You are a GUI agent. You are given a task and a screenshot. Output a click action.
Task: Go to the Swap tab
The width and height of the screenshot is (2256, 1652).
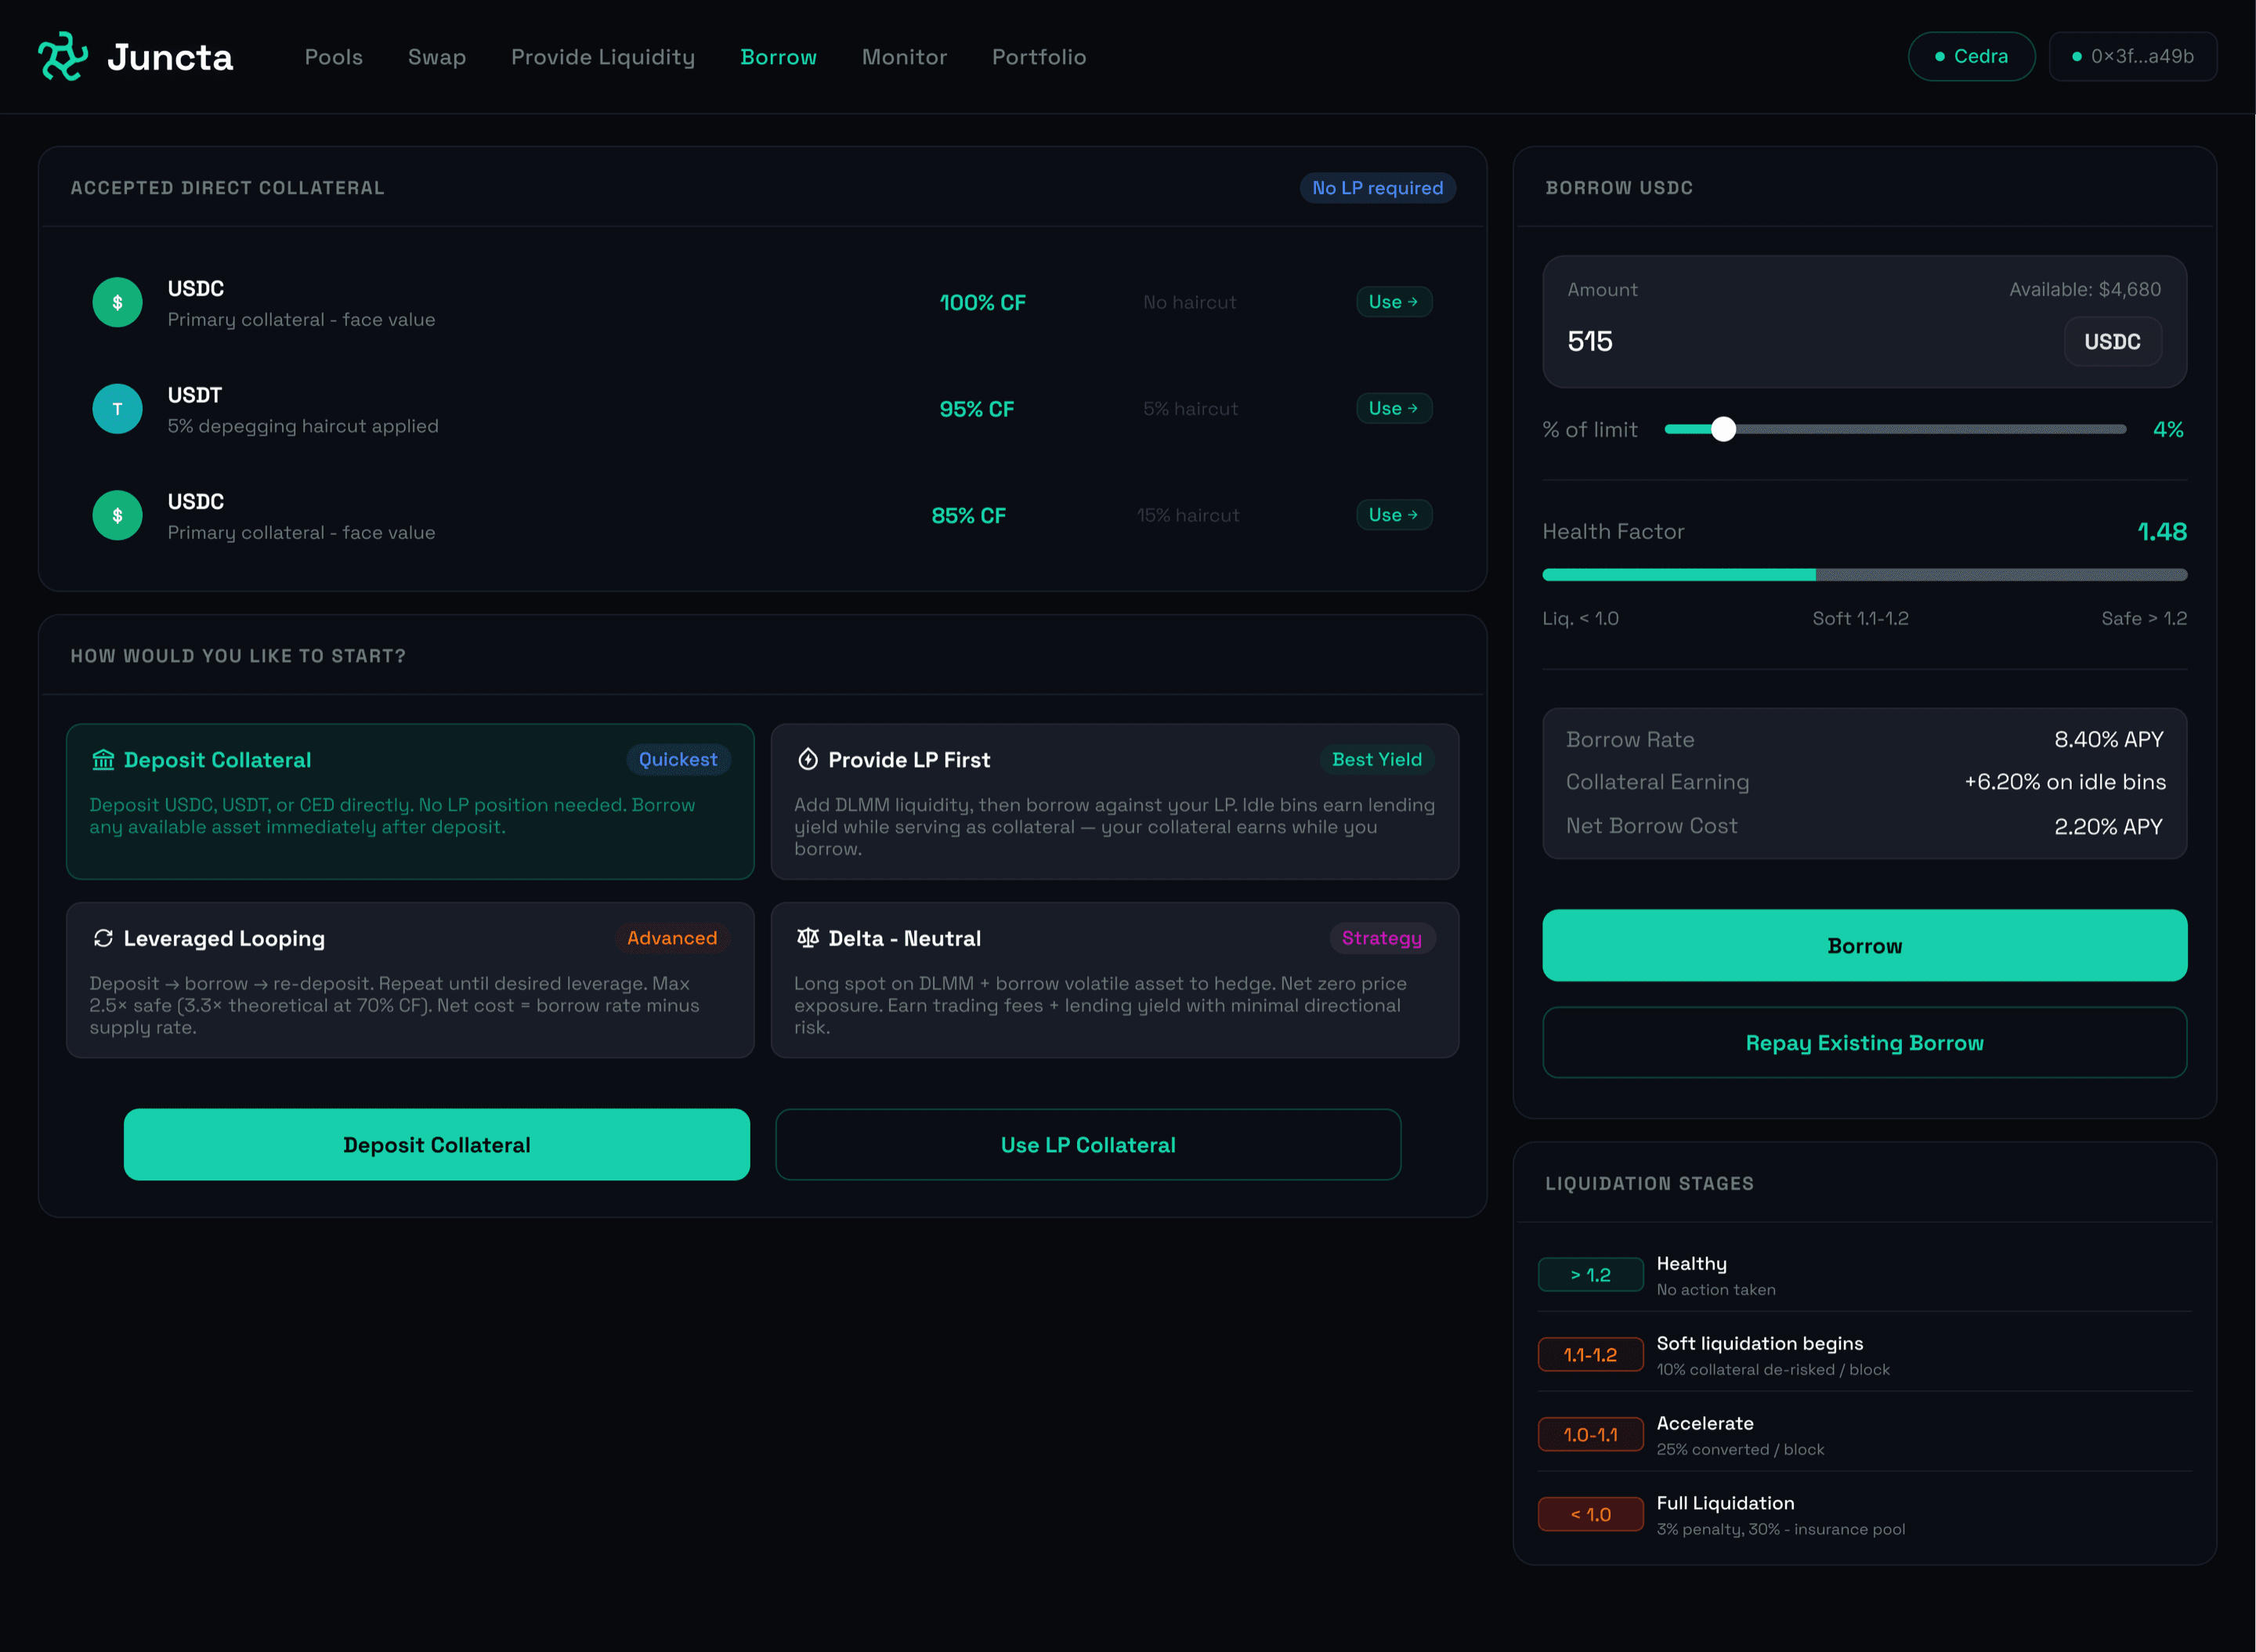click(437, 57)
